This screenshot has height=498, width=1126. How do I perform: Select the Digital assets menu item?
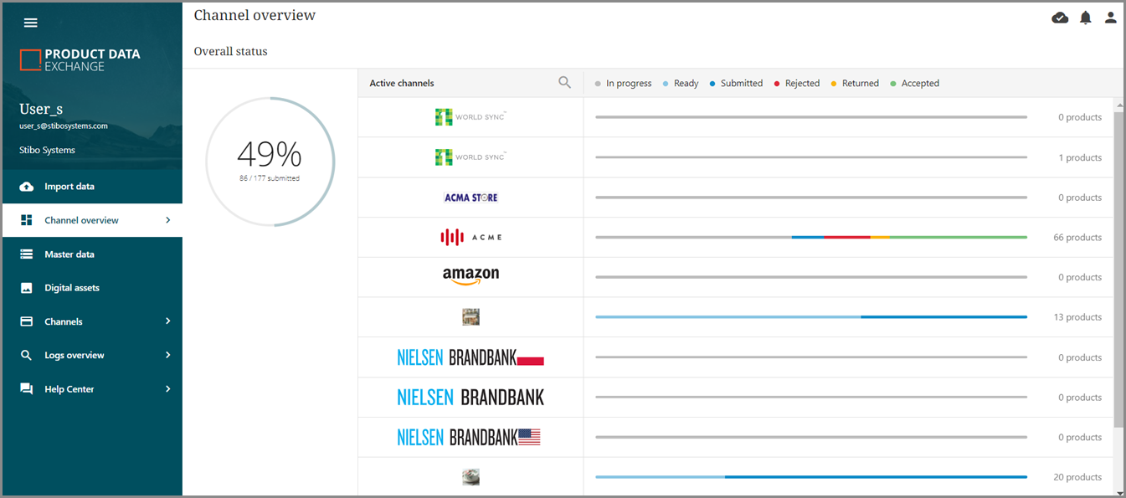[x=72, y=288]
